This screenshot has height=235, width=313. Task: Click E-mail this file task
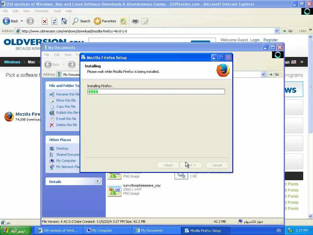coord(63,119)
